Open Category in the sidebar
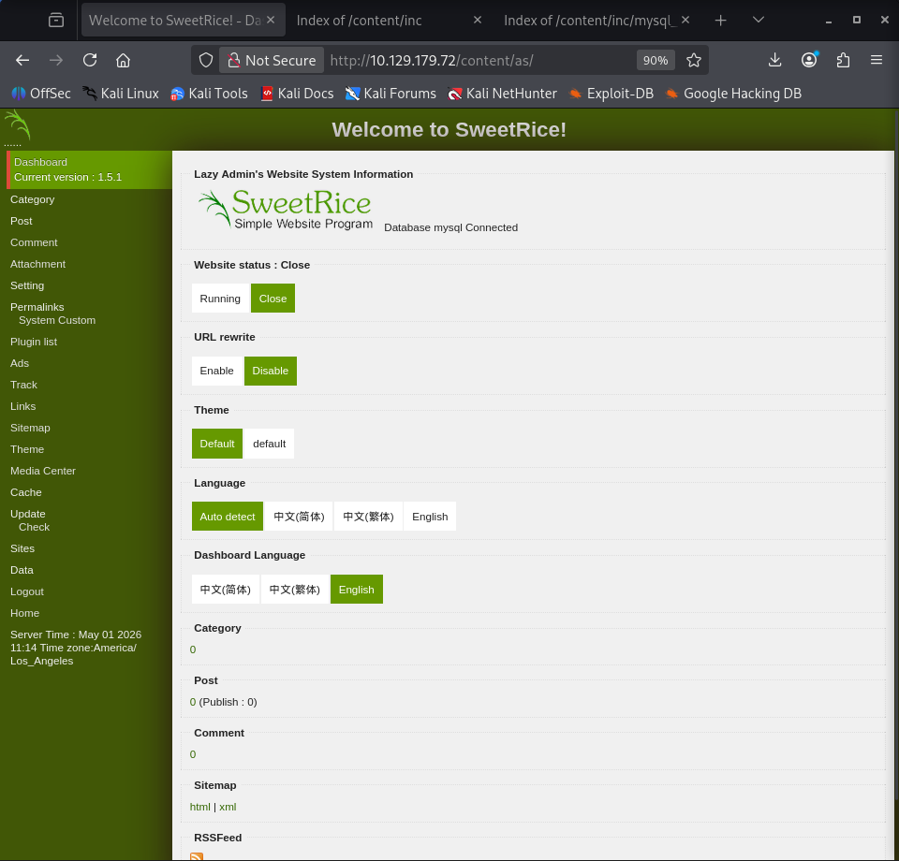899x861 pixels. tap(33, 199)
